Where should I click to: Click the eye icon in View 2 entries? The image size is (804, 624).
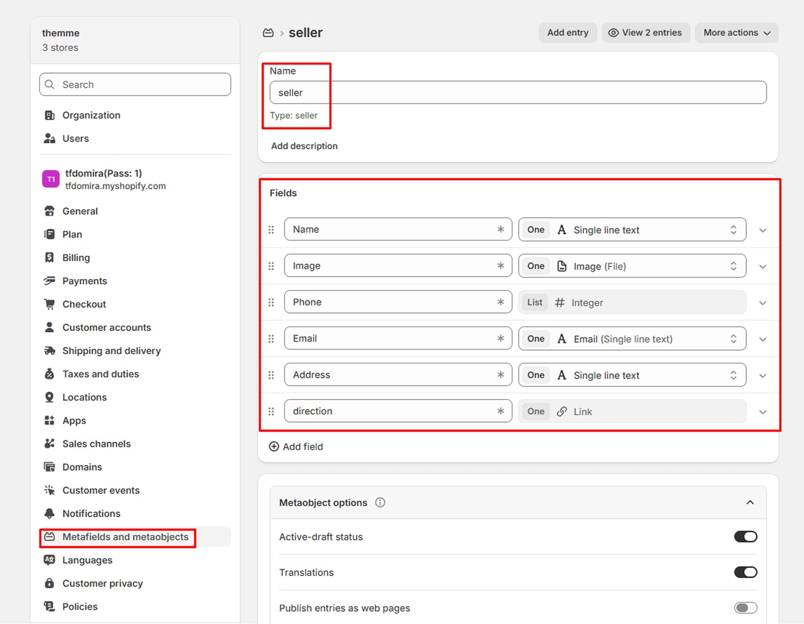click(614, 33)
